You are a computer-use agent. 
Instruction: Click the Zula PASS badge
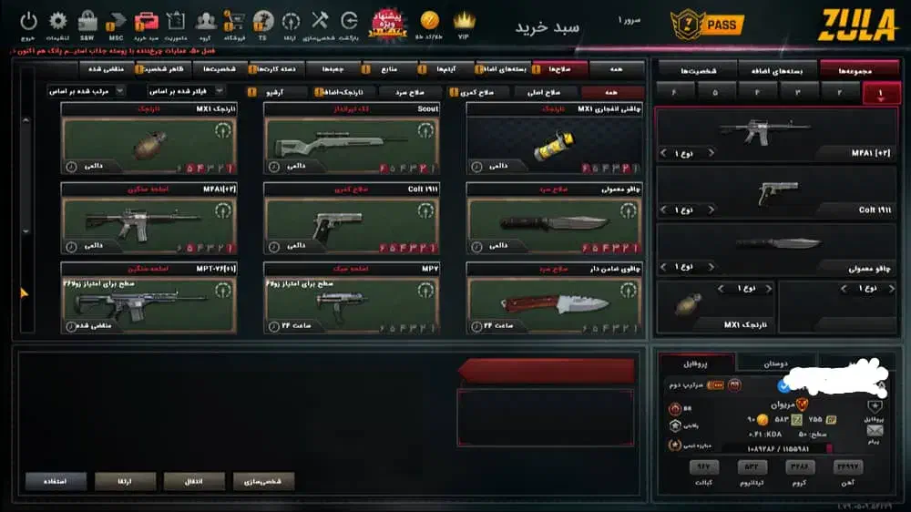707,25
